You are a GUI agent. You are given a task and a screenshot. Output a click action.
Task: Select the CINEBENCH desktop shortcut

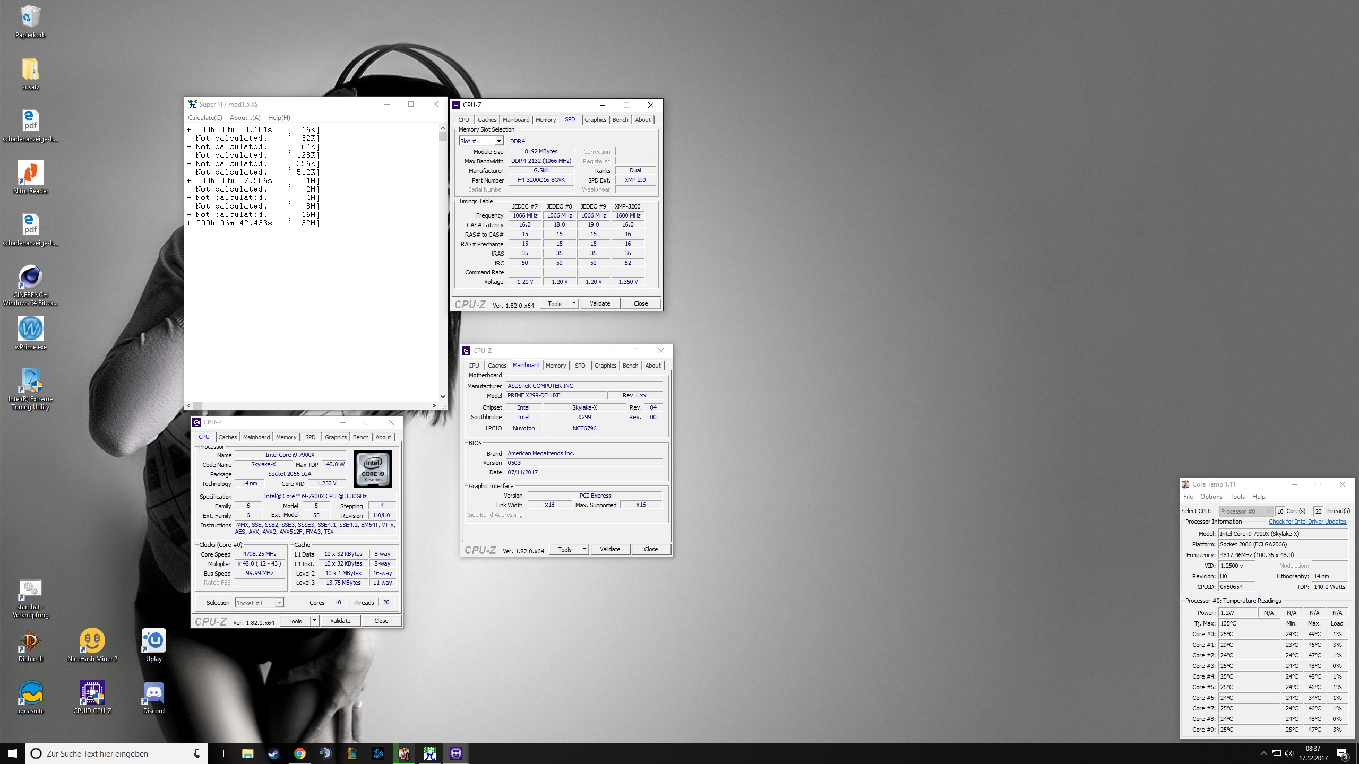[x=30, y=285]
